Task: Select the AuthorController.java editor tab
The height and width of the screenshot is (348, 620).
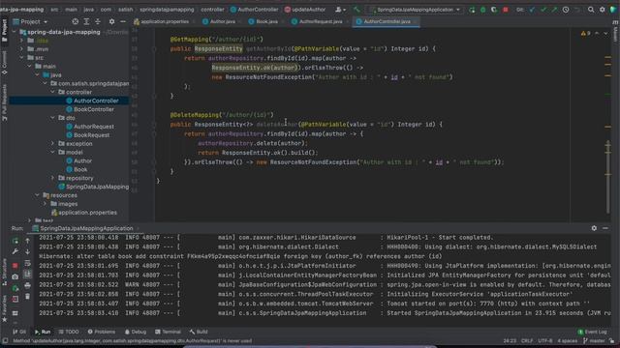Action: [x=386, y=21]
